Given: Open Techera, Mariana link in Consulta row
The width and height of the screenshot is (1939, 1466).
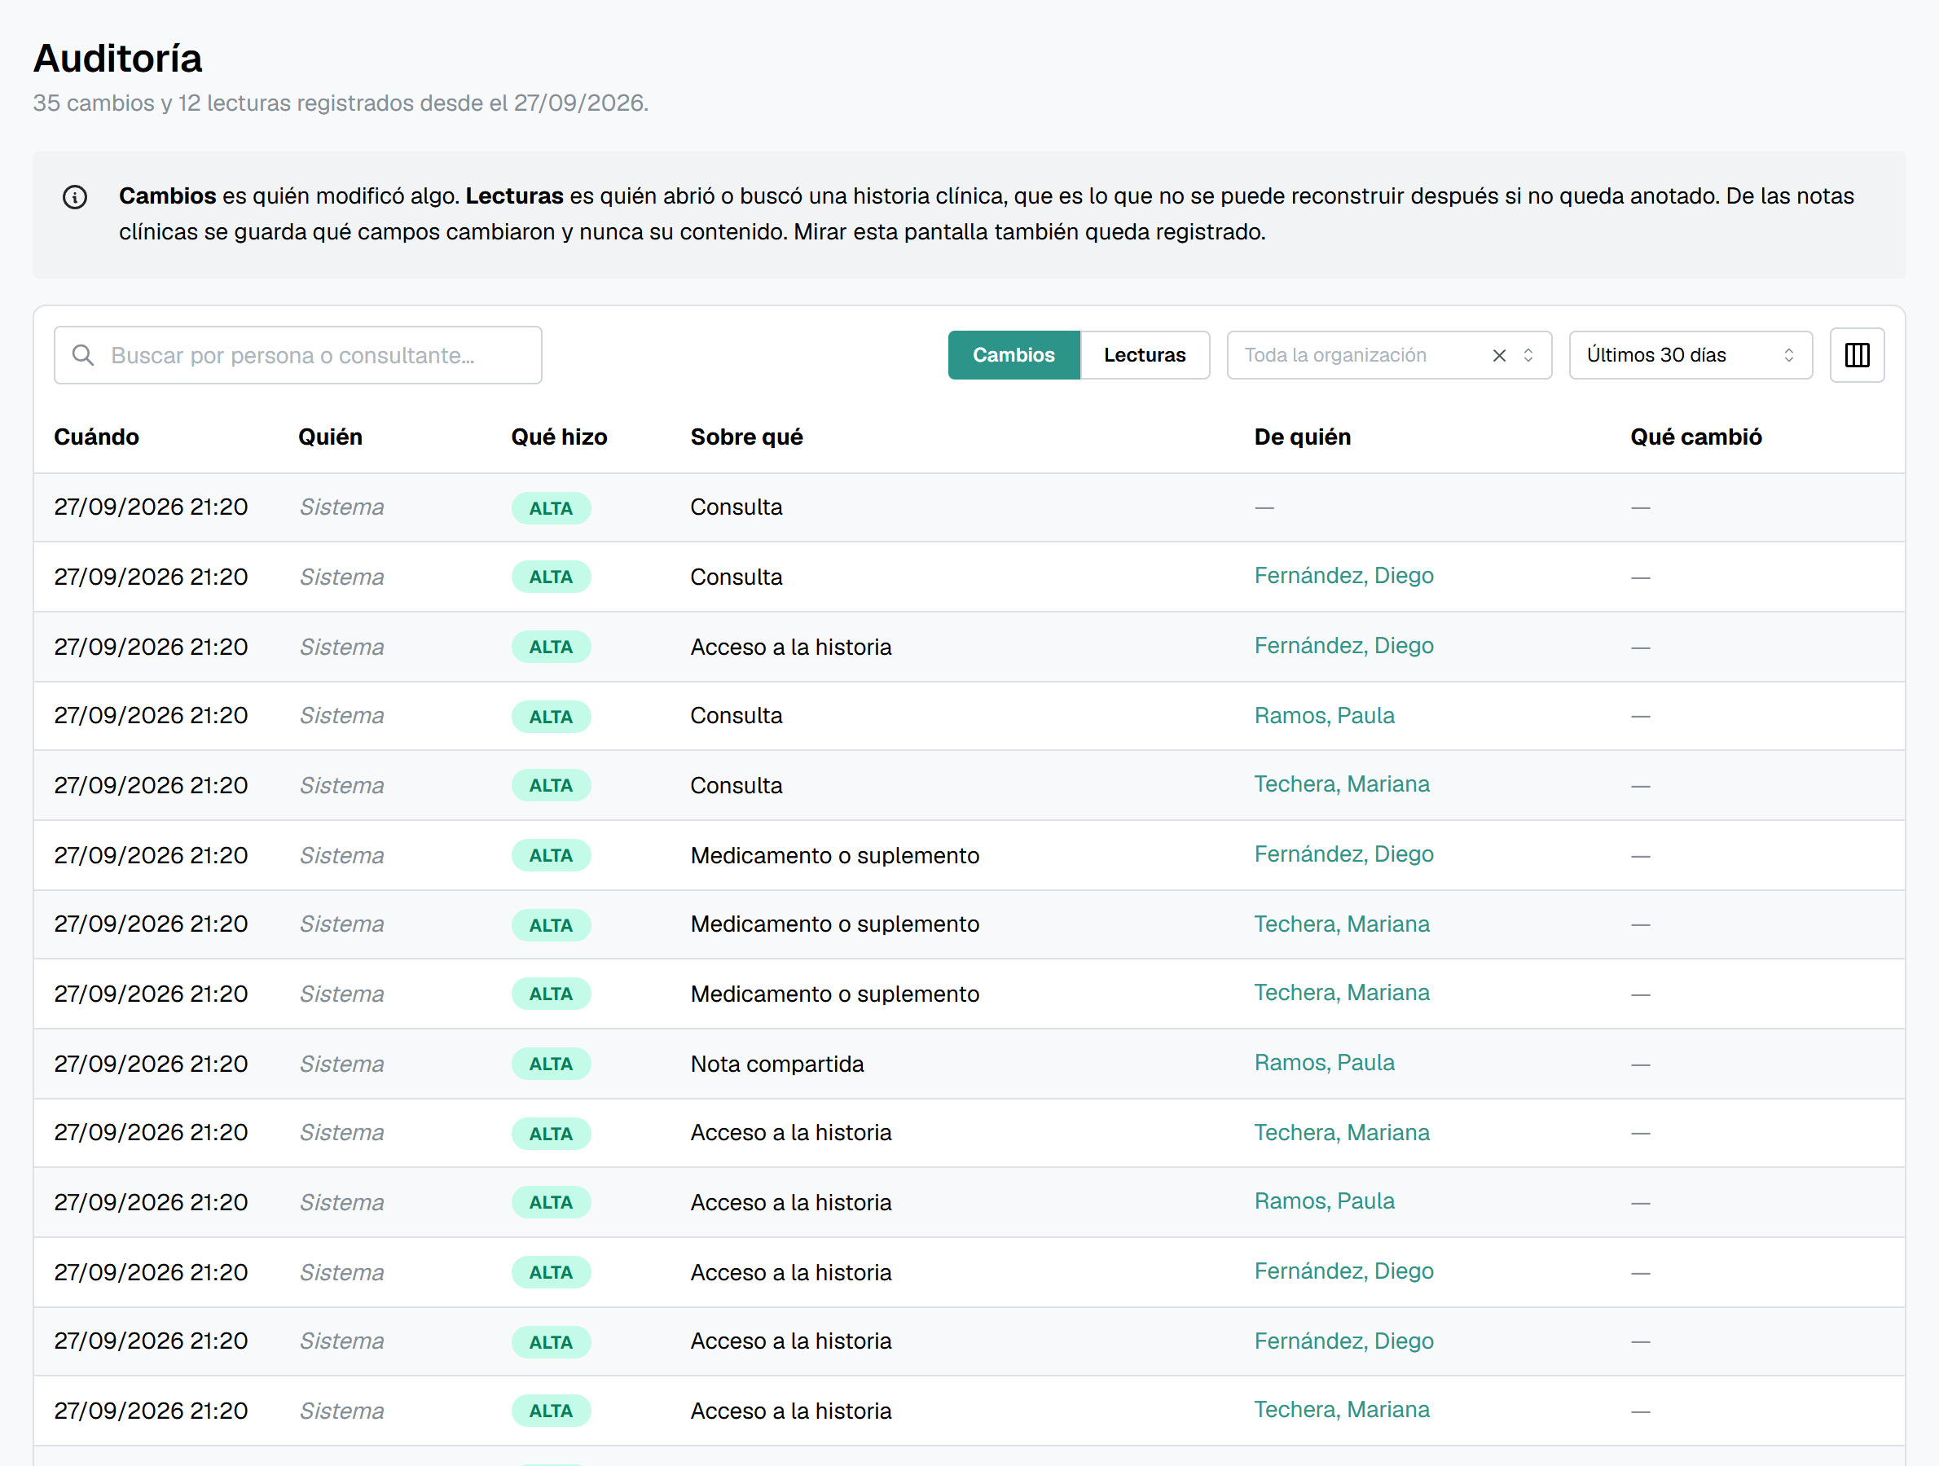Looking at the screenshot, I should click(x=1341, y=784).
